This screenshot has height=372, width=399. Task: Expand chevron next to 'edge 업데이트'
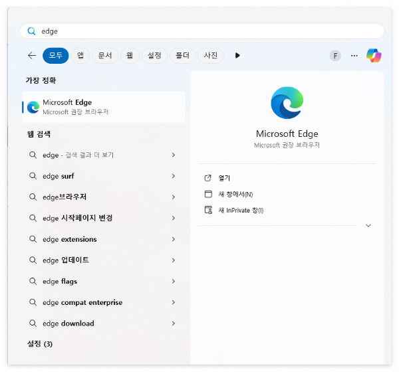click(x=174, y=260)
